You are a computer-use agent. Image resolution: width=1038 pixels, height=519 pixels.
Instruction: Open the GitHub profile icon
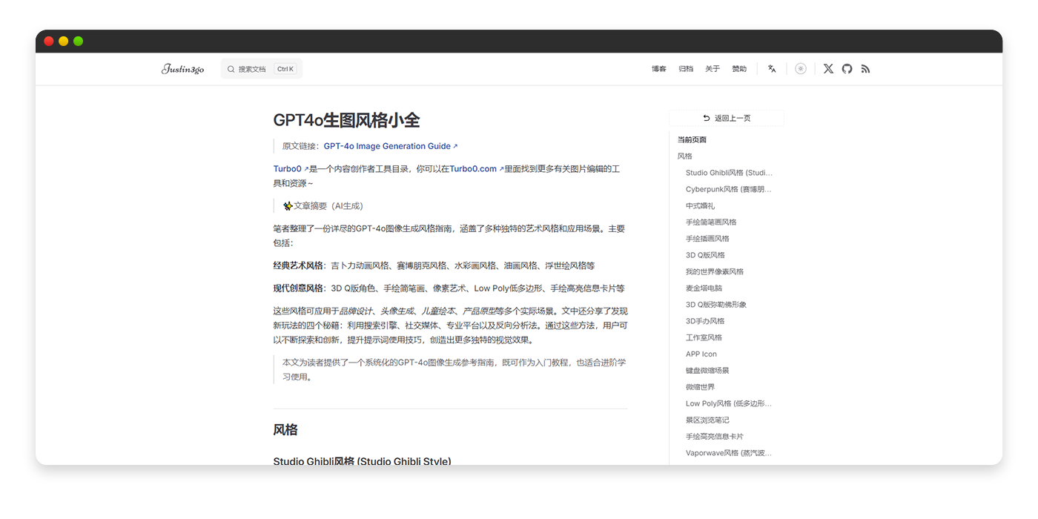847,69
